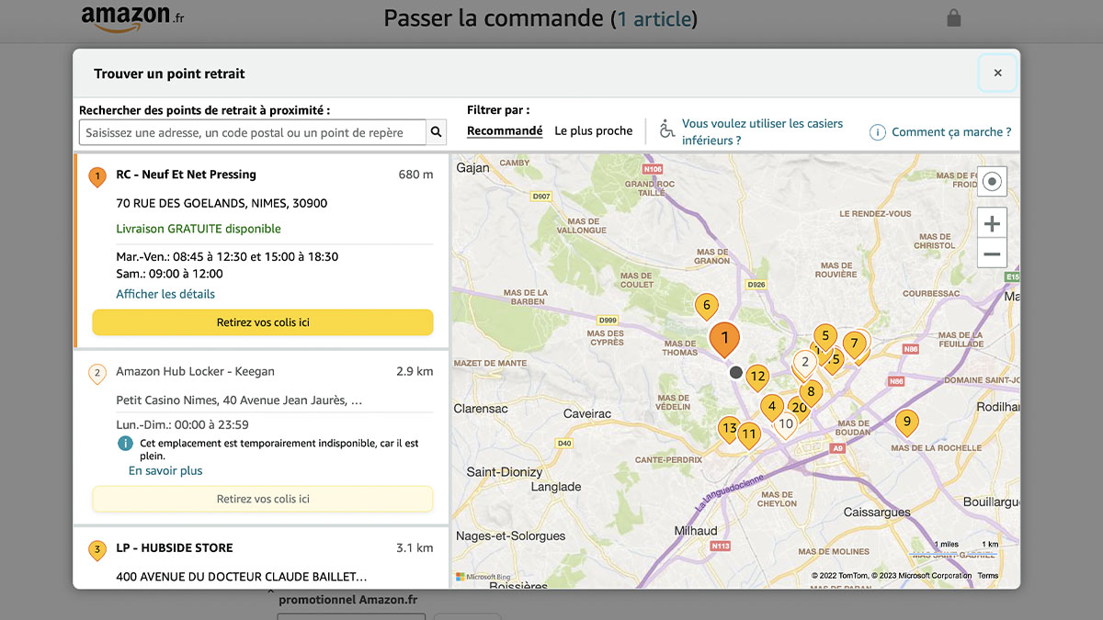Image resolution: width=1103 pixels, height=620 pixels.
Task: Click the Caveirac town label on map
Action: (x=587, y=413)
